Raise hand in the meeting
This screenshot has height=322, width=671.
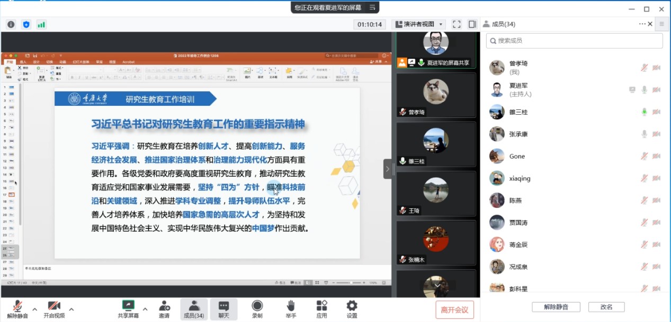click(290, 309)
